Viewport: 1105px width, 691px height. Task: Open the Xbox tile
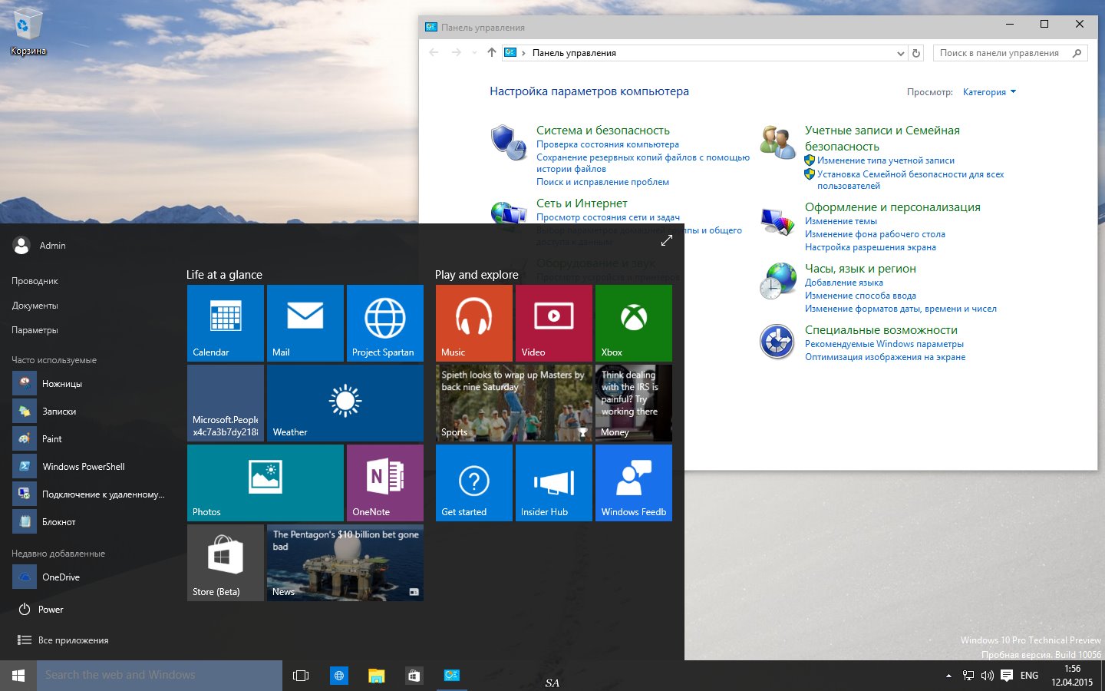click(634, 323)
